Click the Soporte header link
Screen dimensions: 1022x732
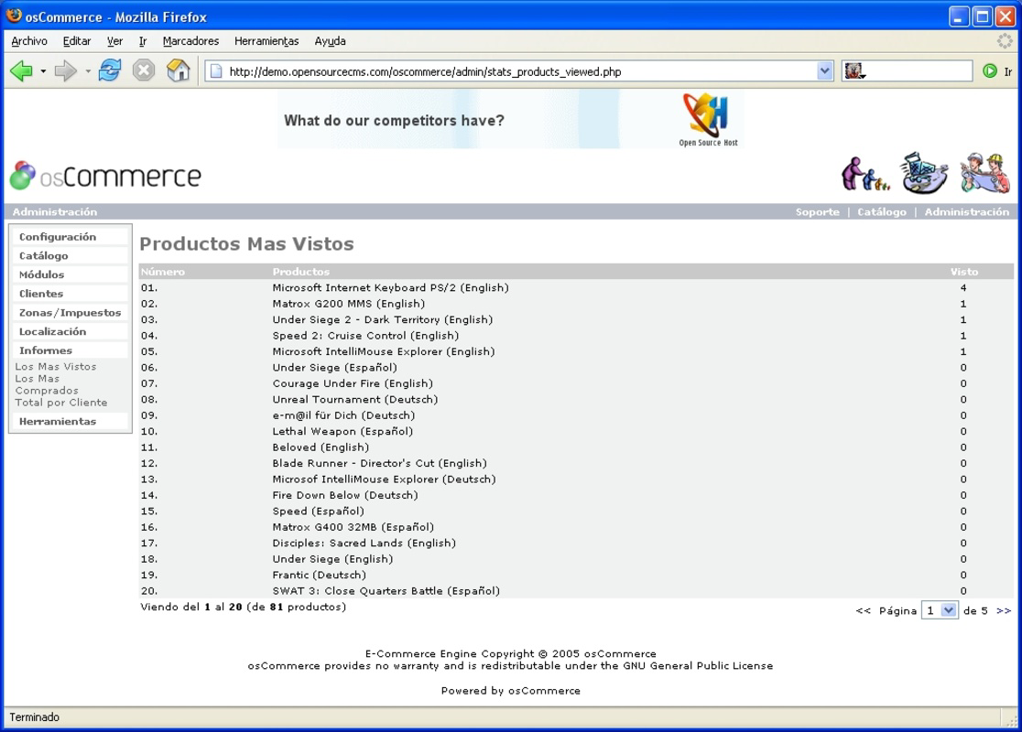[818, 211]
